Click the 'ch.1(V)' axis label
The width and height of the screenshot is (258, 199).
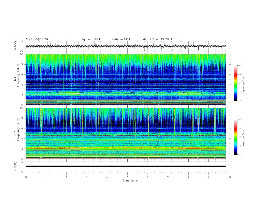pyautogui.click(x=16, y=46)
